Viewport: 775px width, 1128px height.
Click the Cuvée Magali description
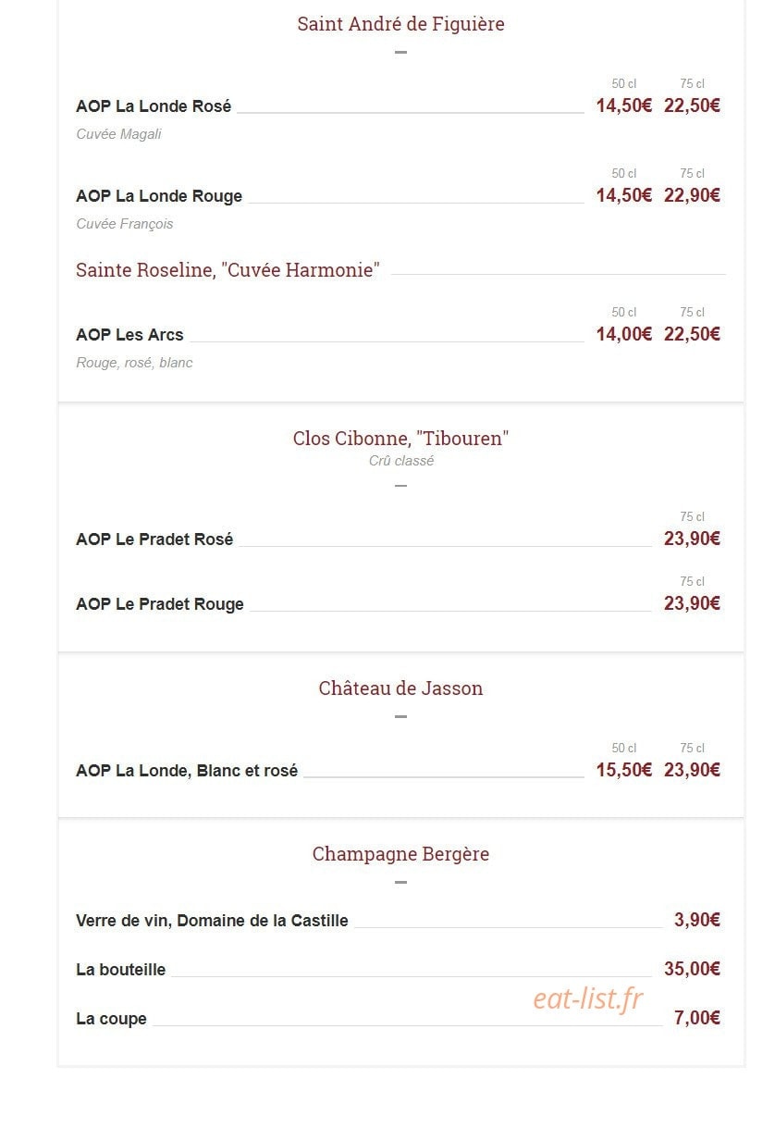[118, 134]
